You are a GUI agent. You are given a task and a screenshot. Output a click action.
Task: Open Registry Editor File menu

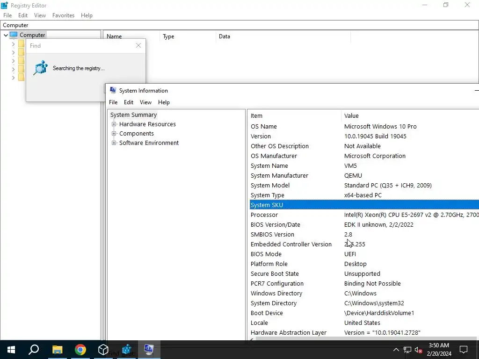click(7, 15)
